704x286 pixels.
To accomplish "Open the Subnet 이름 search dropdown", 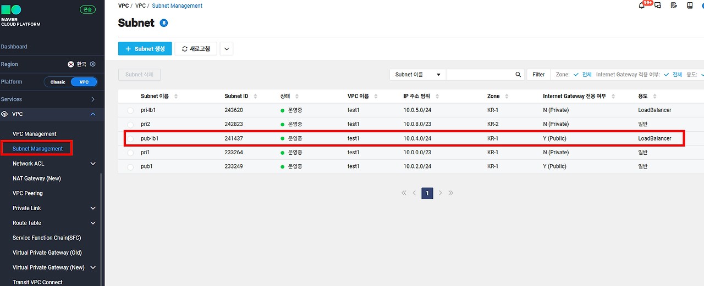I will tap(417, 75).
